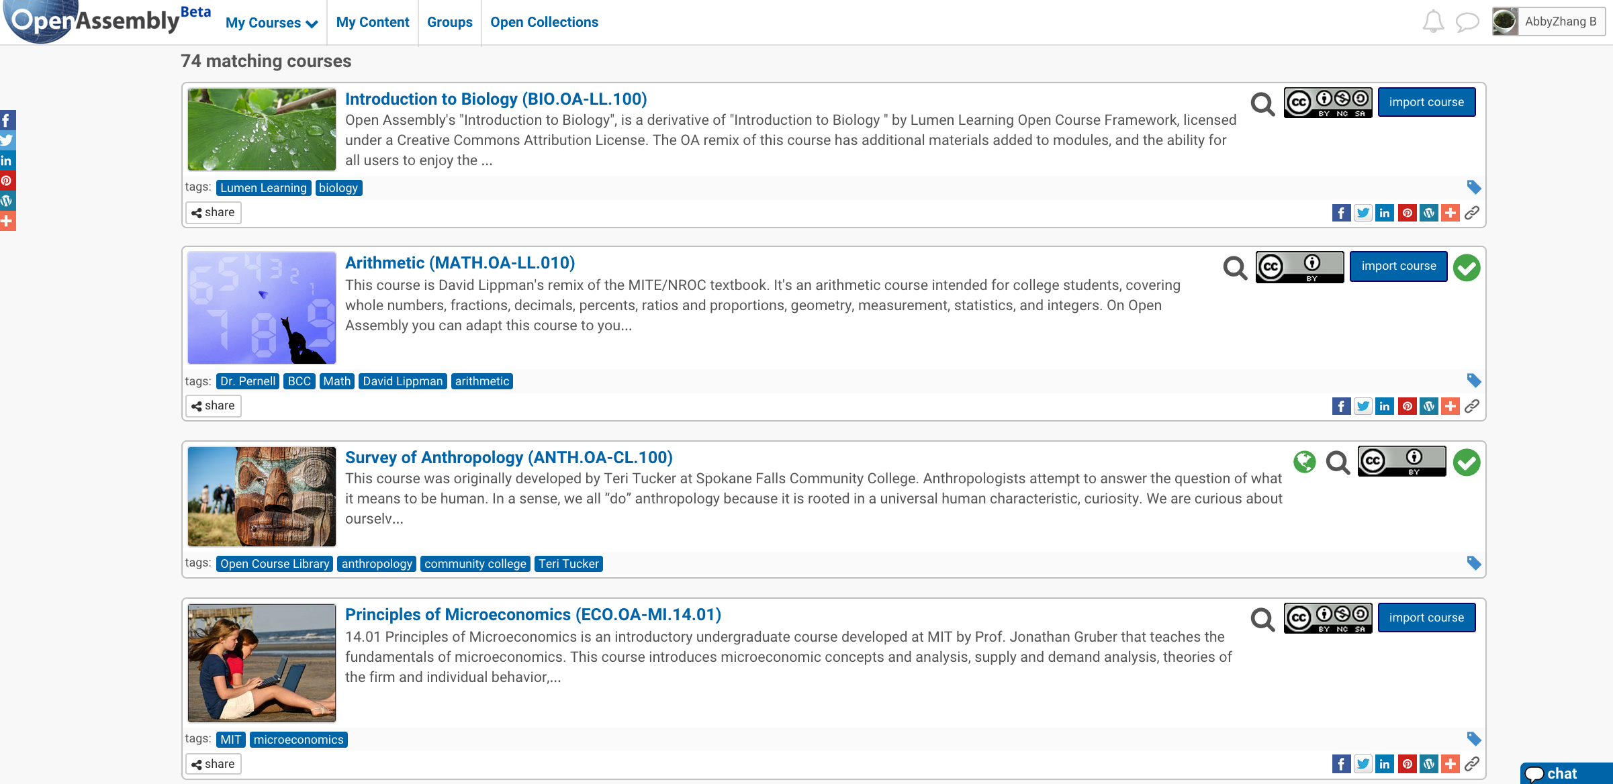Open the chat widget
Screen dimensions: 1613x784
(x=1566, y=773)
